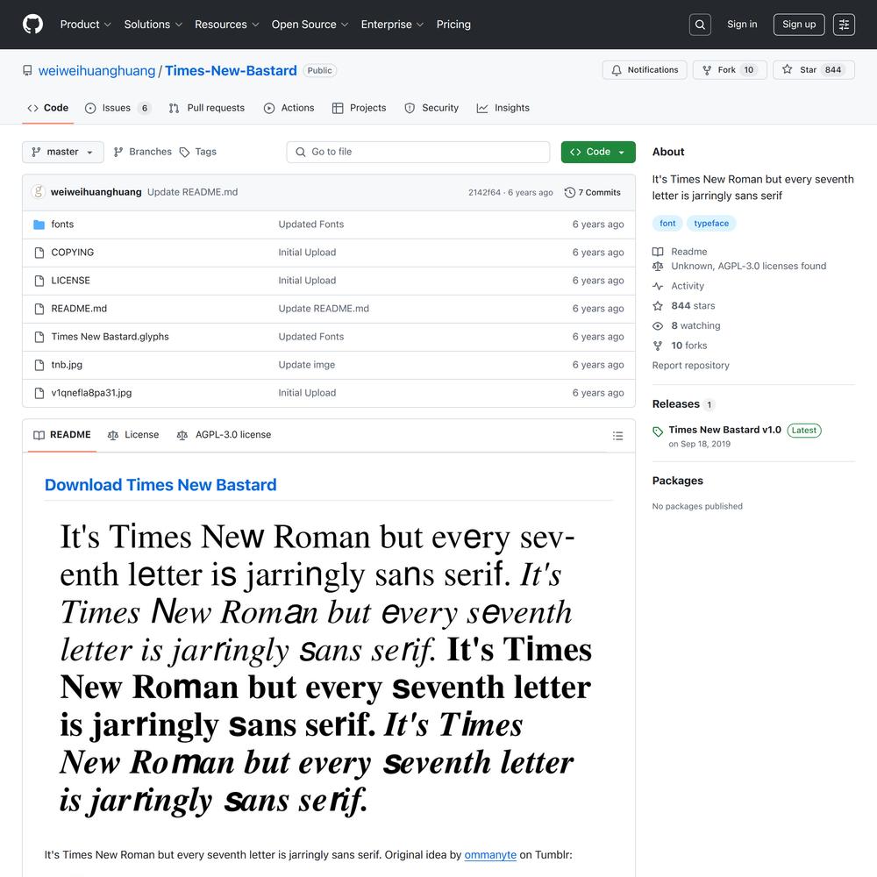The height and width of the screenshot is (877, 877).
Task: Follow the ommanyte link
Action: 489,854
